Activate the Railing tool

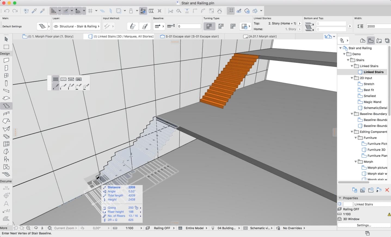point(6,113)
